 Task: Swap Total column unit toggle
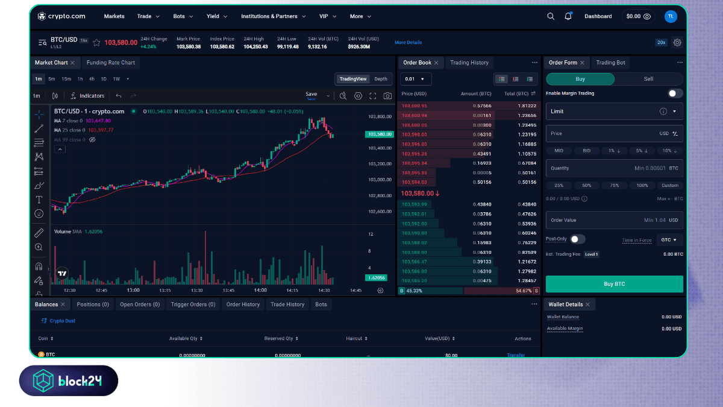[x=533, y=93]
